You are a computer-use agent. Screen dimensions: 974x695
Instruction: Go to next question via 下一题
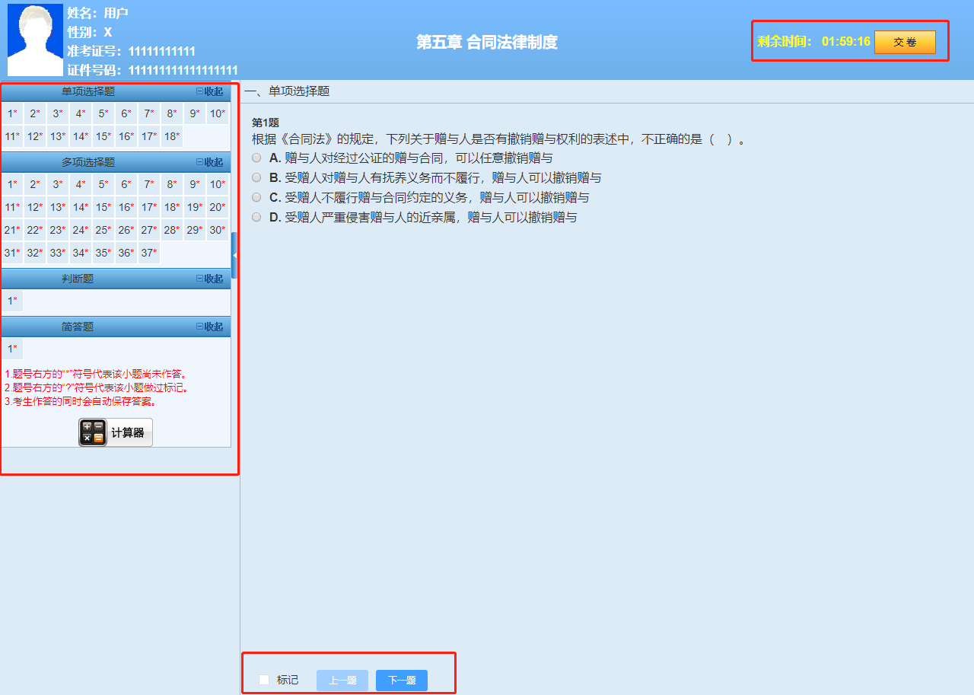click(401, 680)
